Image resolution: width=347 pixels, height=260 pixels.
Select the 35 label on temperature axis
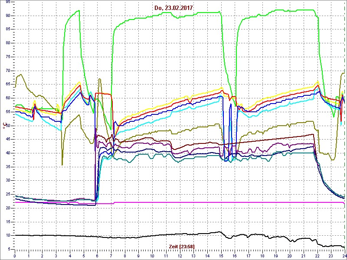pos(7,167)
